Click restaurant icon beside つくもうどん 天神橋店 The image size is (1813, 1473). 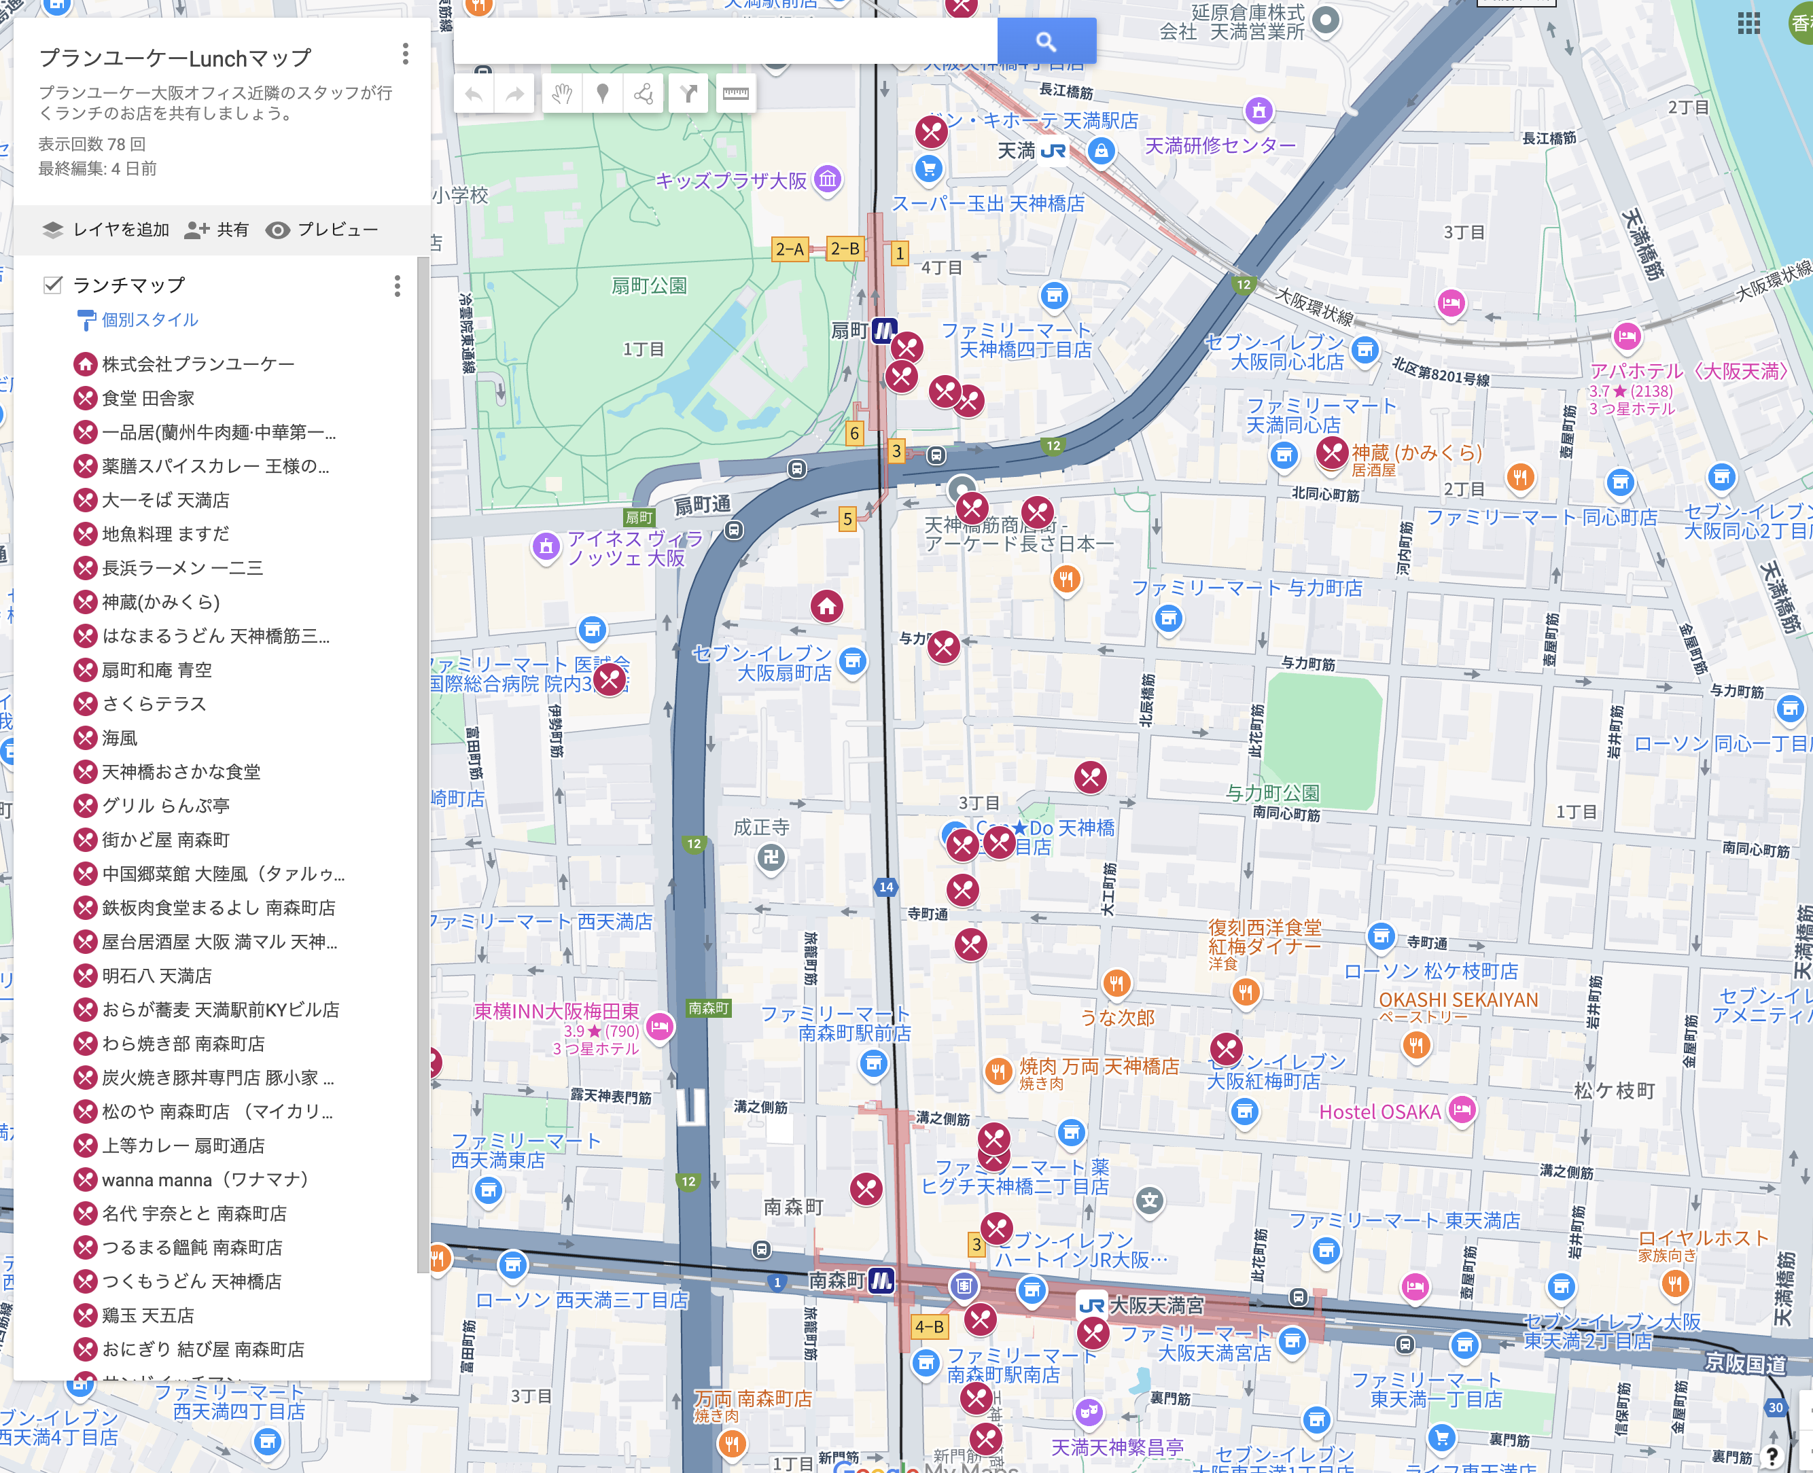85,1281
